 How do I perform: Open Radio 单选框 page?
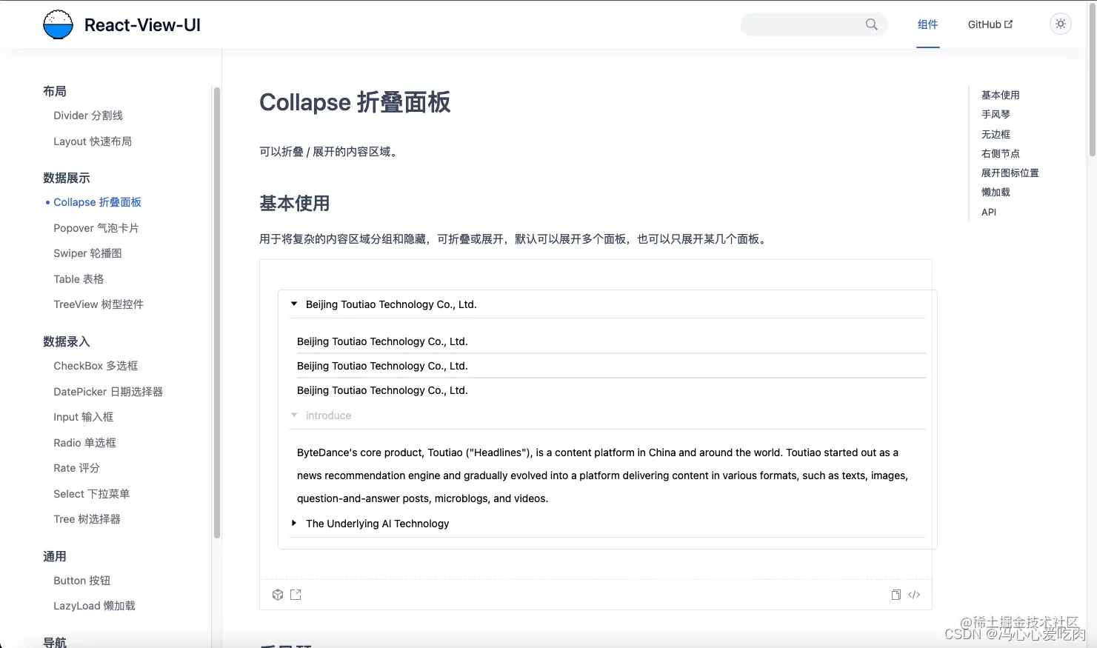click(84, 443)
